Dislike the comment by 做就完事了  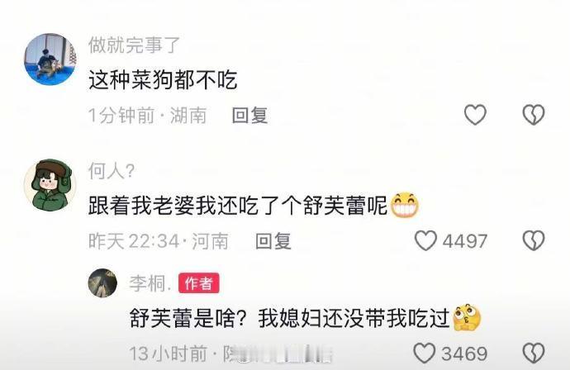point(534,115)
